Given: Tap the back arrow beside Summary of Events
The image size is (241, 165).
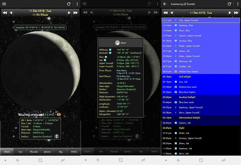Looking at the screenshot, I should [165, 4].
